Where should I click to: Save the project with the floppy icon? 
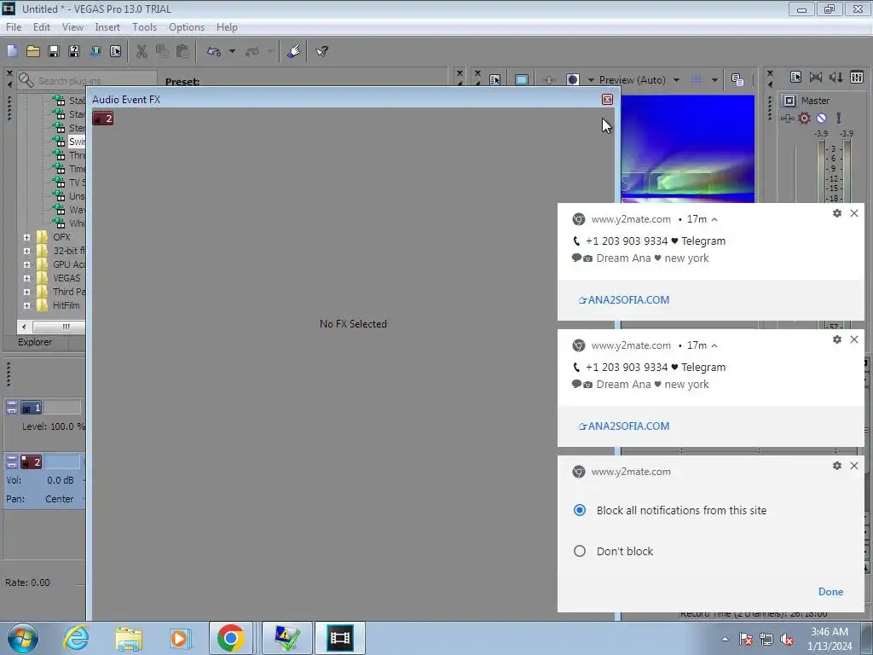pos(54,51)
